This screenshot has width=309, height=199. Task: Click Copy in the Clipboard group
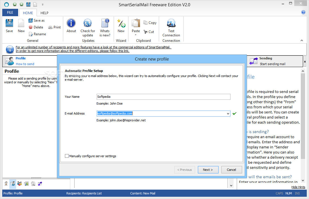point(150,23)
